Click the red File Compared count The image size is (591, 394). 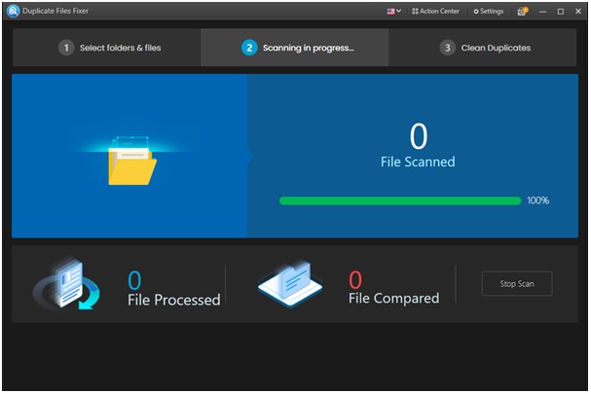(x=355, y=280)
